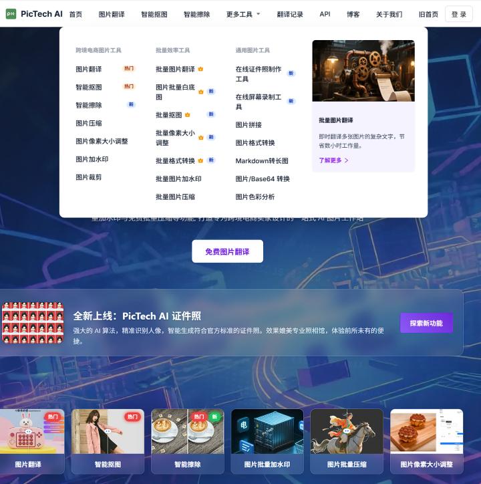Click the 新 badge beside 在线证件照制作工具
Viewport: 481px width, 484px height.
click(x=291, y=73)
